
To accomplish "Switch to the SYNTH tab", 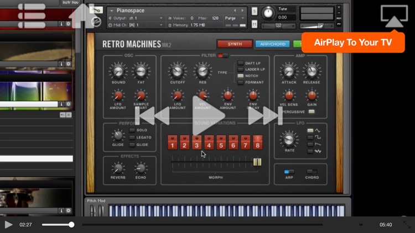I will coord(235,44).
